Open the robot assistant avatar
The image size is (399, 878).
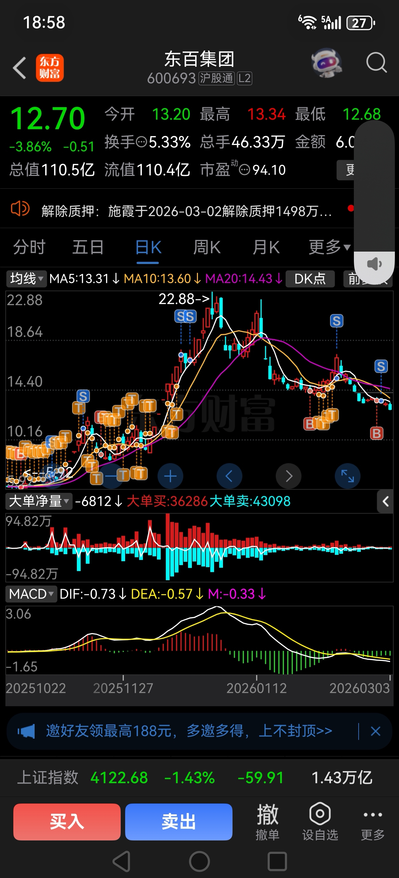pyautogui.click(x=327, y=63)
